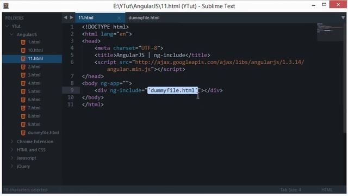Viewport: 348px width, 196px height.
Task: Click the HTML5 icon beside 3.html
Action: click(23, 75)
